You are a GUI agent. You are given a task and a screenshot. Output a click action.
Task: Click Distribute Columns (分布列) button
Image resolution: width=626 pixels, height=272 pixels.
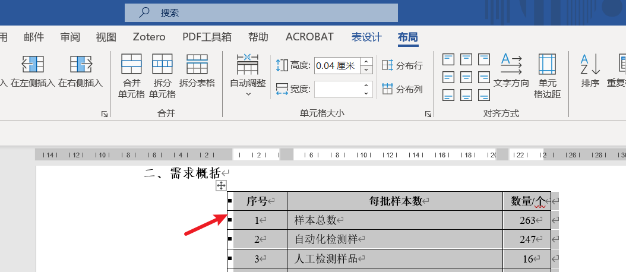pyautogui.click(x=403, y=89)
